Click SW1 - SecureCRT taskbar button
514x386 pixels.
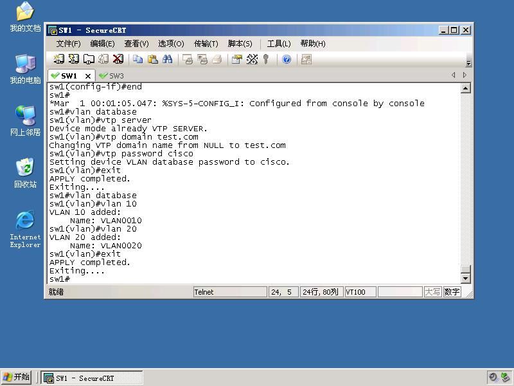click(x=92, y=378)
